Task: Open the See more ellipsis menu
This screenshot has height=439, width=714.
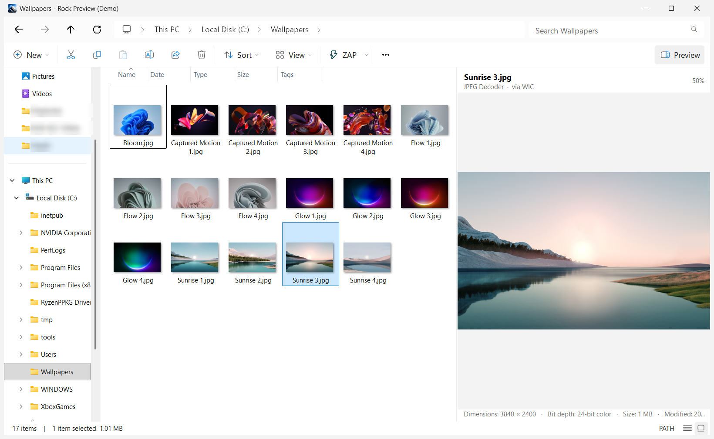Action: 386,55
